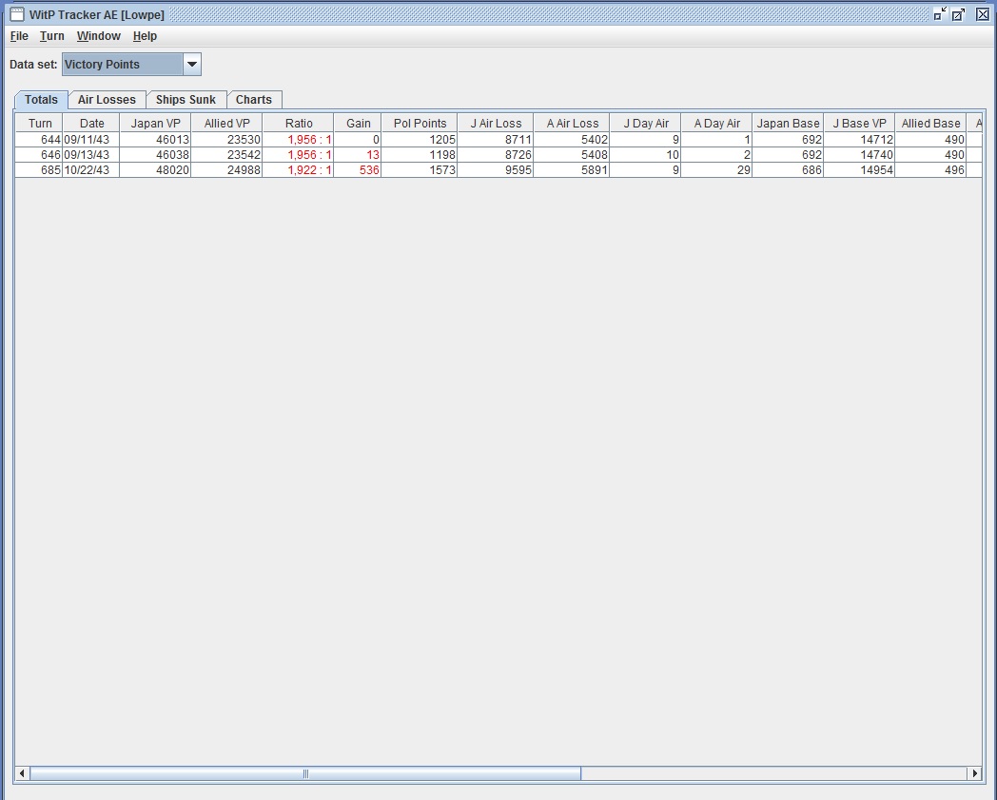Click A Air Loss value 5402
The width and height of the screenshot is (997, 800).
pyautogui.click(x=572, y=139)
